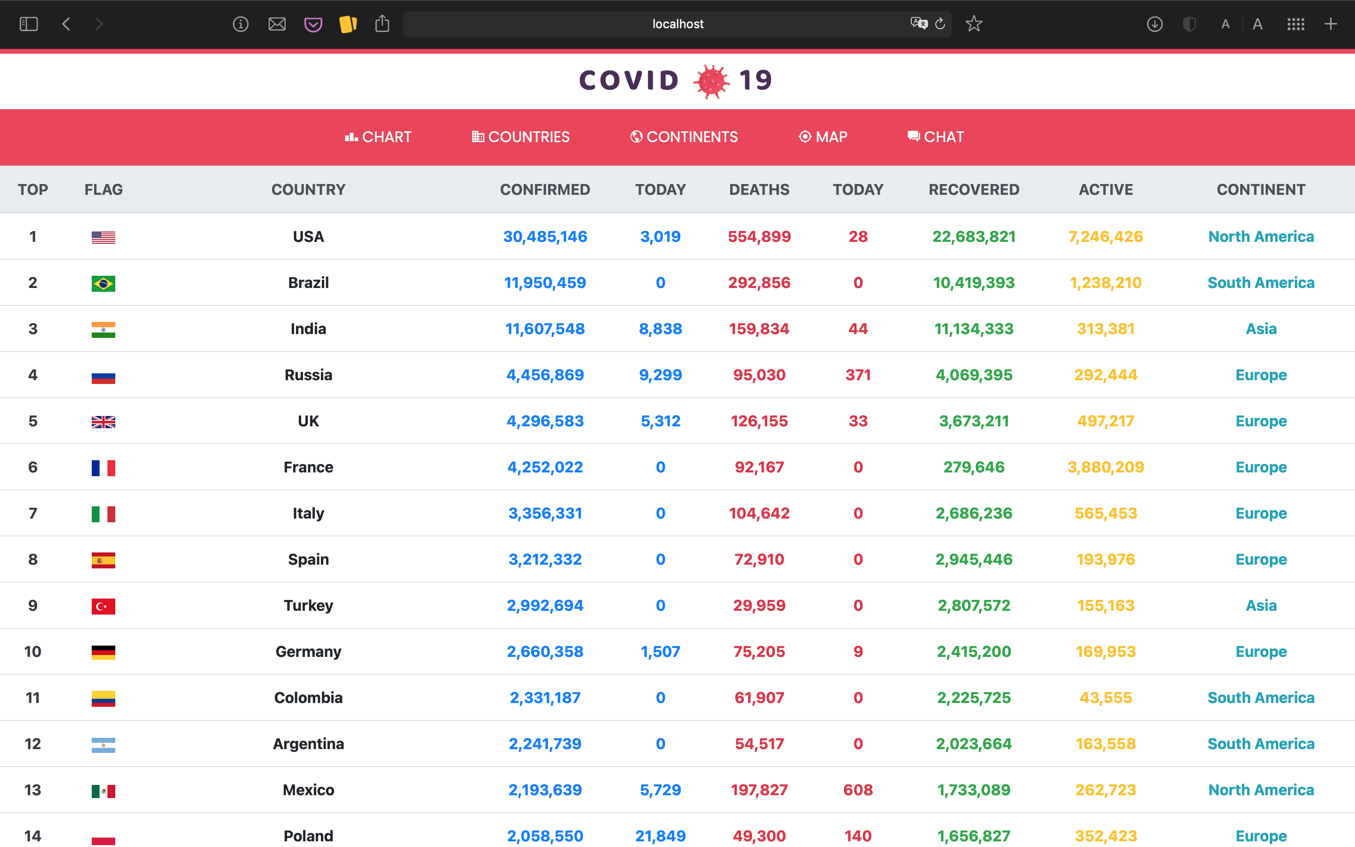Open the info circle toolbar icon
Screen dimensions: 1355x847
241,24
